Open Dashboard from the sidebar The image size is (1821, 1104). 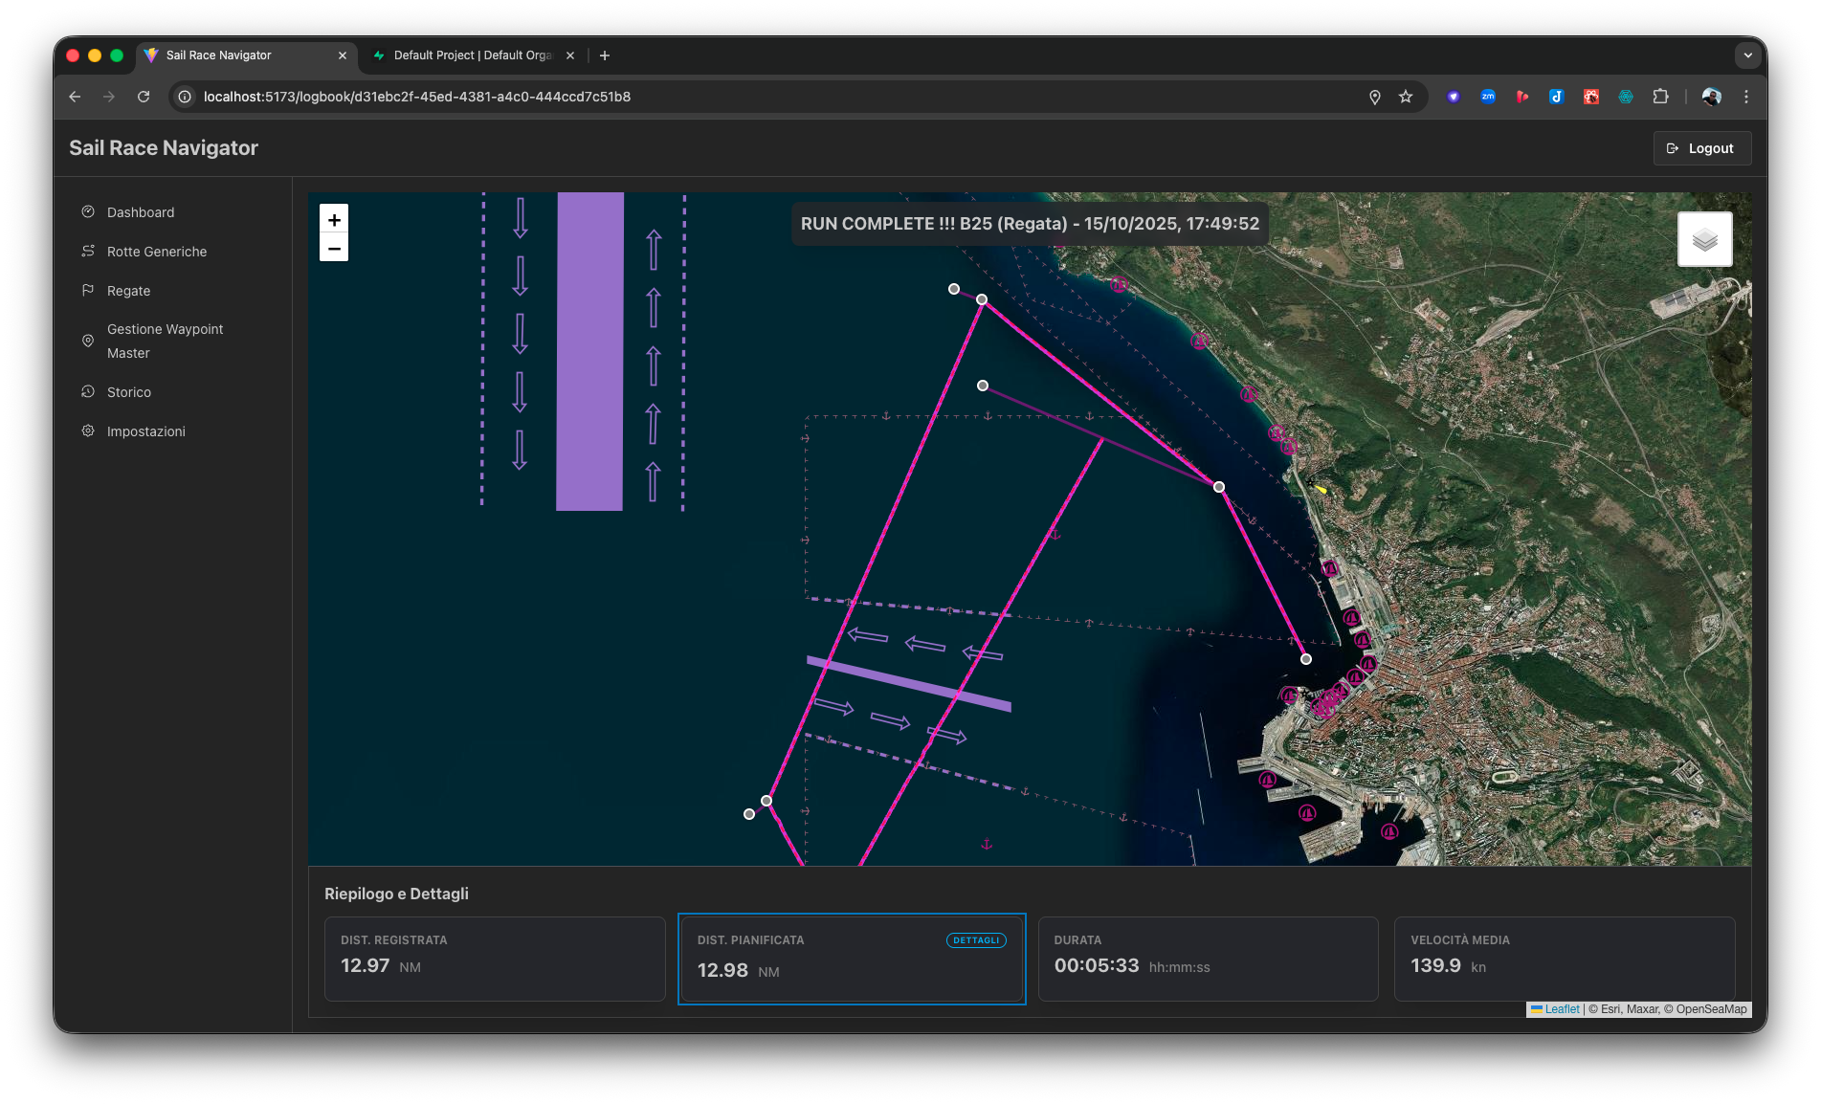point(141,212)
